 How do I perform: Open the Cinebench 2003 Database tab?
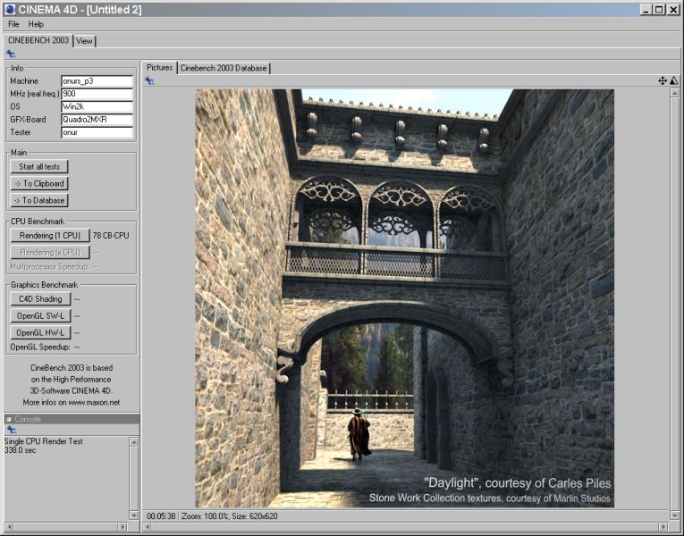(224, 68)
